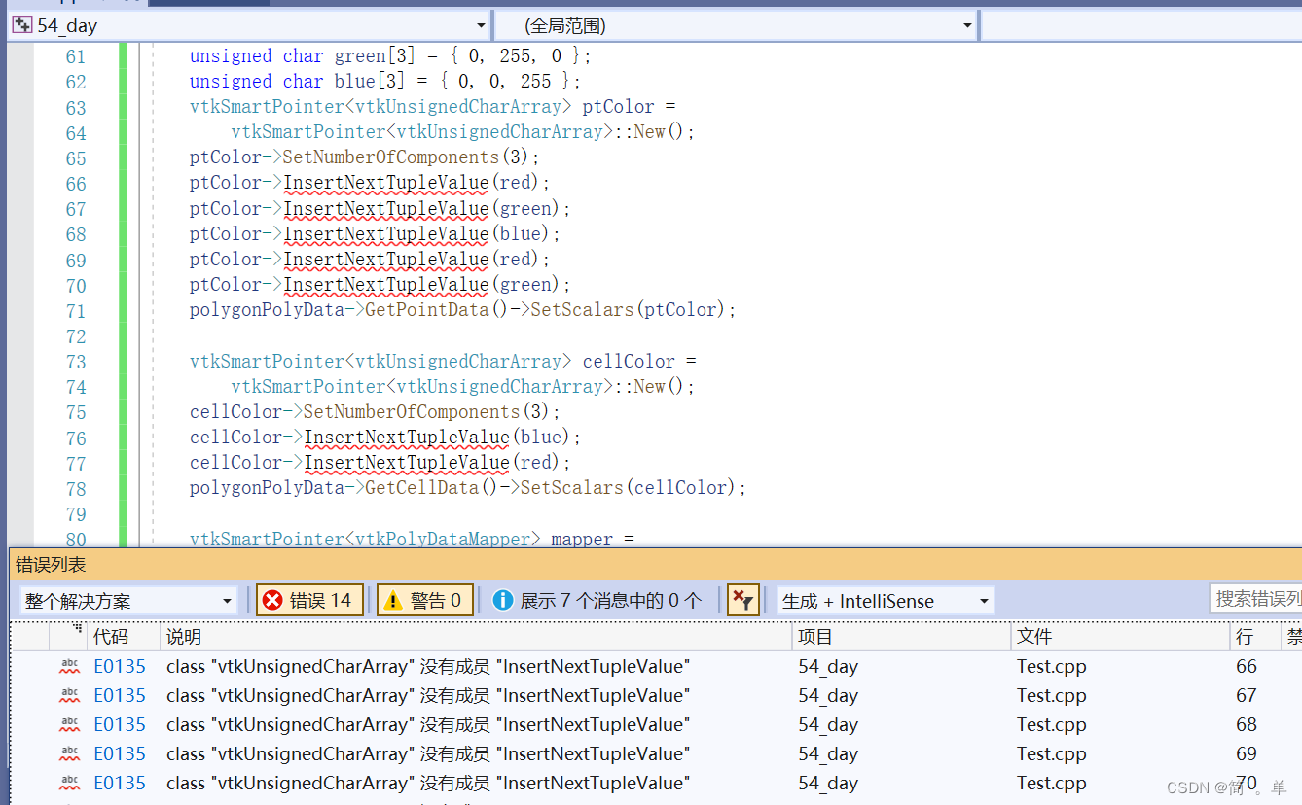1302x805 pixels.
Task: Open the 生成 + IntelliSense source dropdown
Action: pyautogui.click(x=984, y=600)
